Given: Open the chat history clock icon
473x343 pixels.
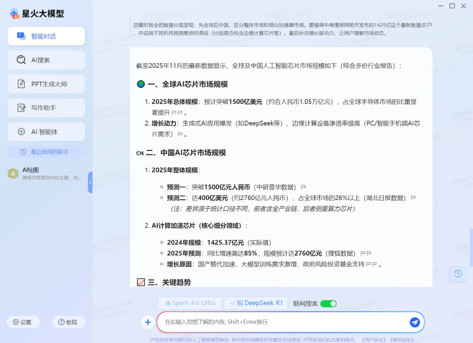Looking at the screenshot, I should [458, 273].
